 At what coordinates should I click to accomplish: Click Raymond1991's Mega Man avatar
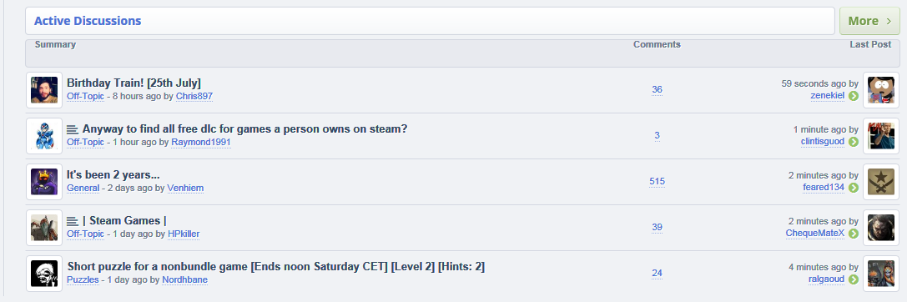[x=44, y=136]
